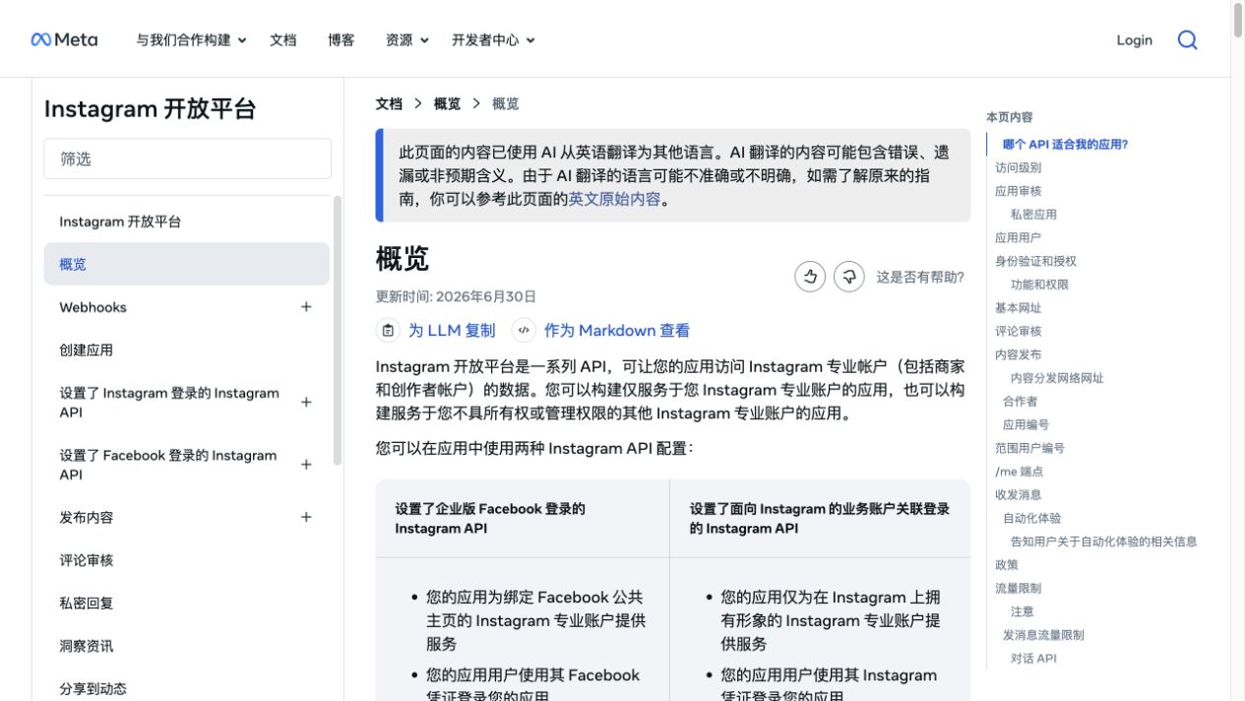Click the Login link
1245x701 pixels.
(x=1134, y=39)
